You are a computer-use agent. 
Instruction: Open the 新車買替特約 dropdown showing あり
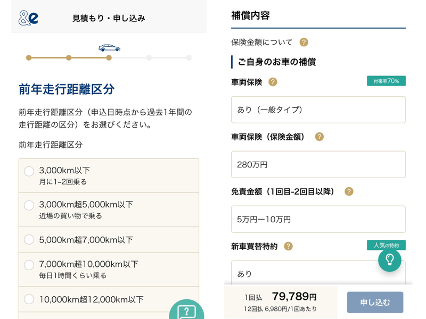pyautogui.click(x=318, y=272)
